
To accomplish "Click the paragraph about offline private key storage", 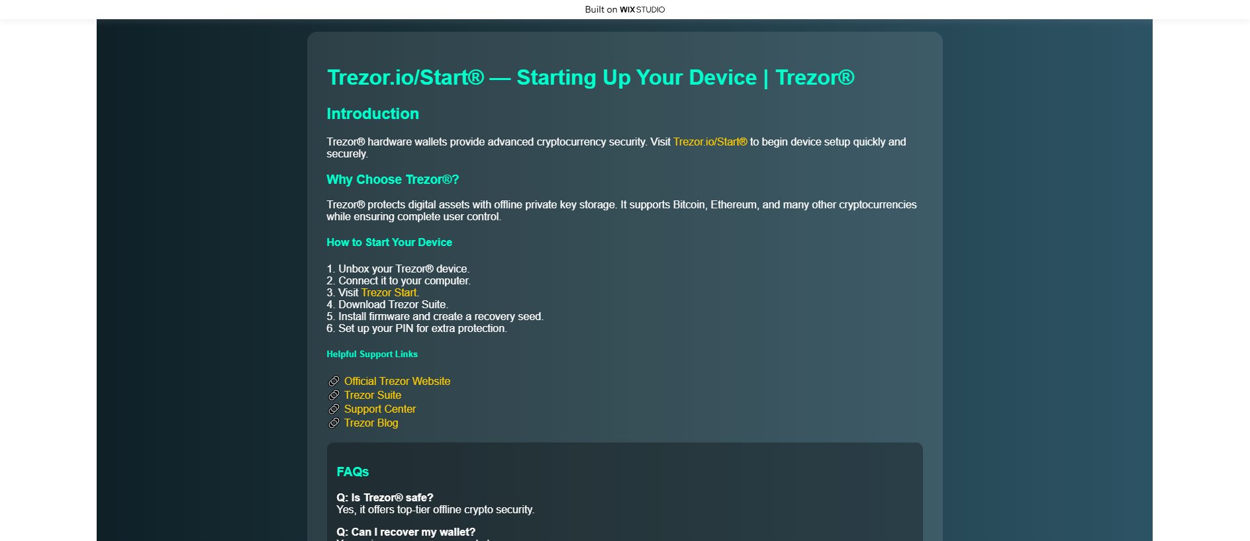I will click(622, 210).
